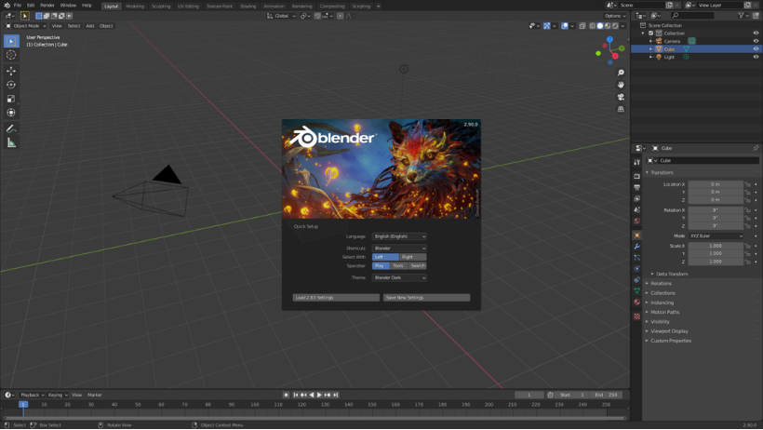Click Load 2.83 Settings button
This screenshot has height=430, width=763.
[336, 298]
